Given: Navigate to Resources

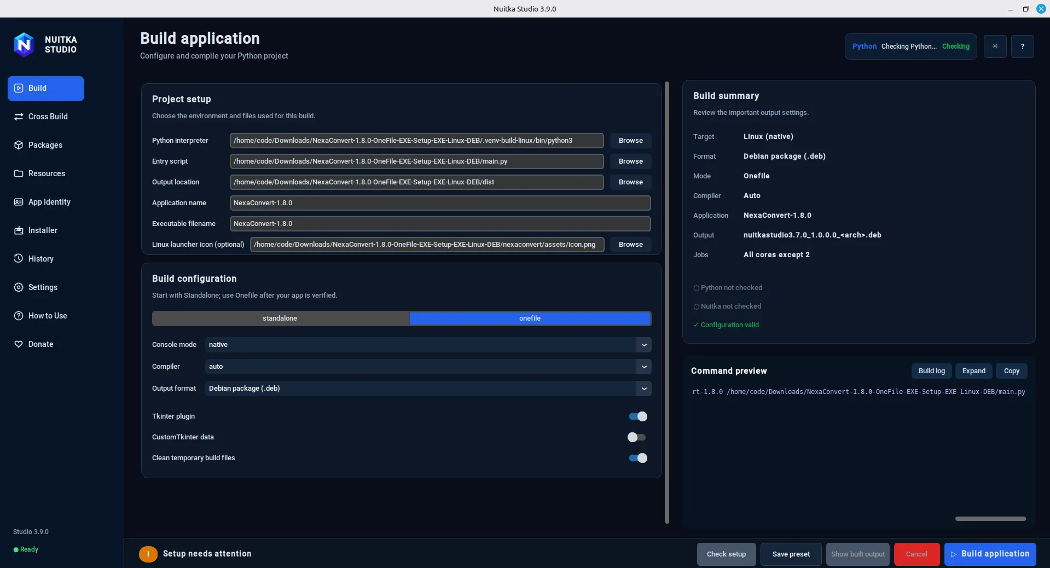Looking at the screenshot, I should click(x=46, y=173).
